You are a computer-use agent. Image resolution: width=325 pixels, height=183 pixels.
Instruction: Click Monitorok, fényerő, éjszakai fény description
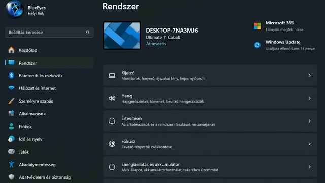pos(164,78)
